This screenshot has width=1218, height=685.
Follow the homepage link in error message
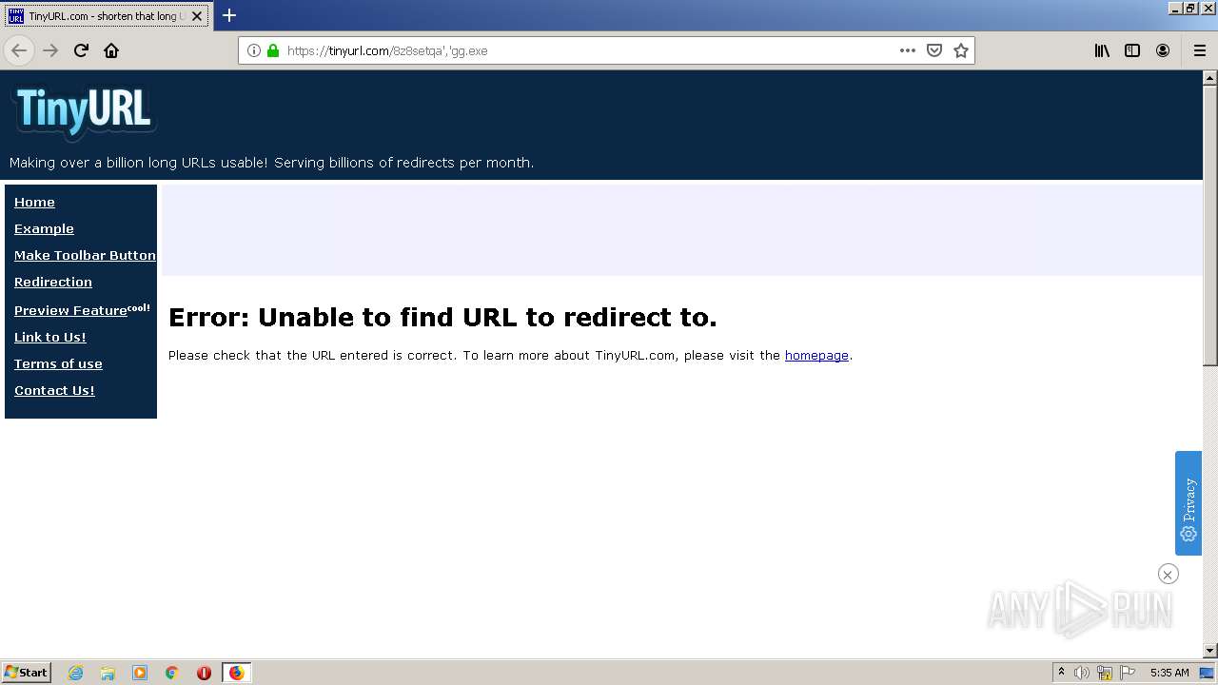pos(816,355)
